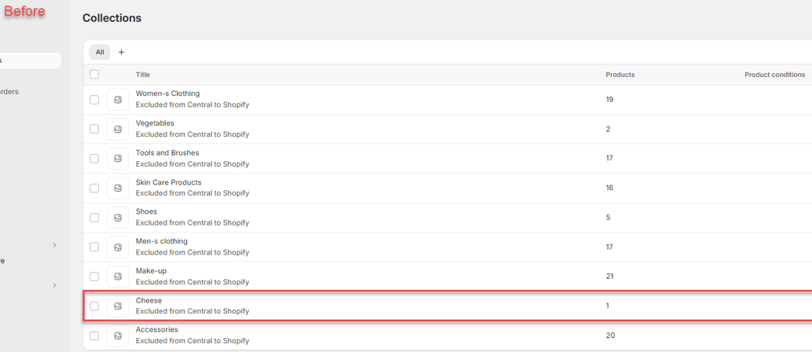Tick the Vegetables row checkbox
Screen dimensions: 812x352
click(x=94, y=129)
